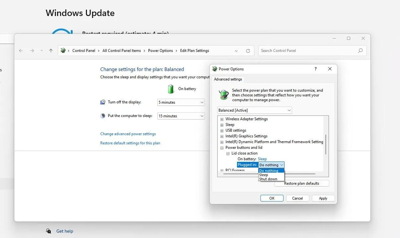Select Edit Plan Settings breadcrumb

point(195,51)
